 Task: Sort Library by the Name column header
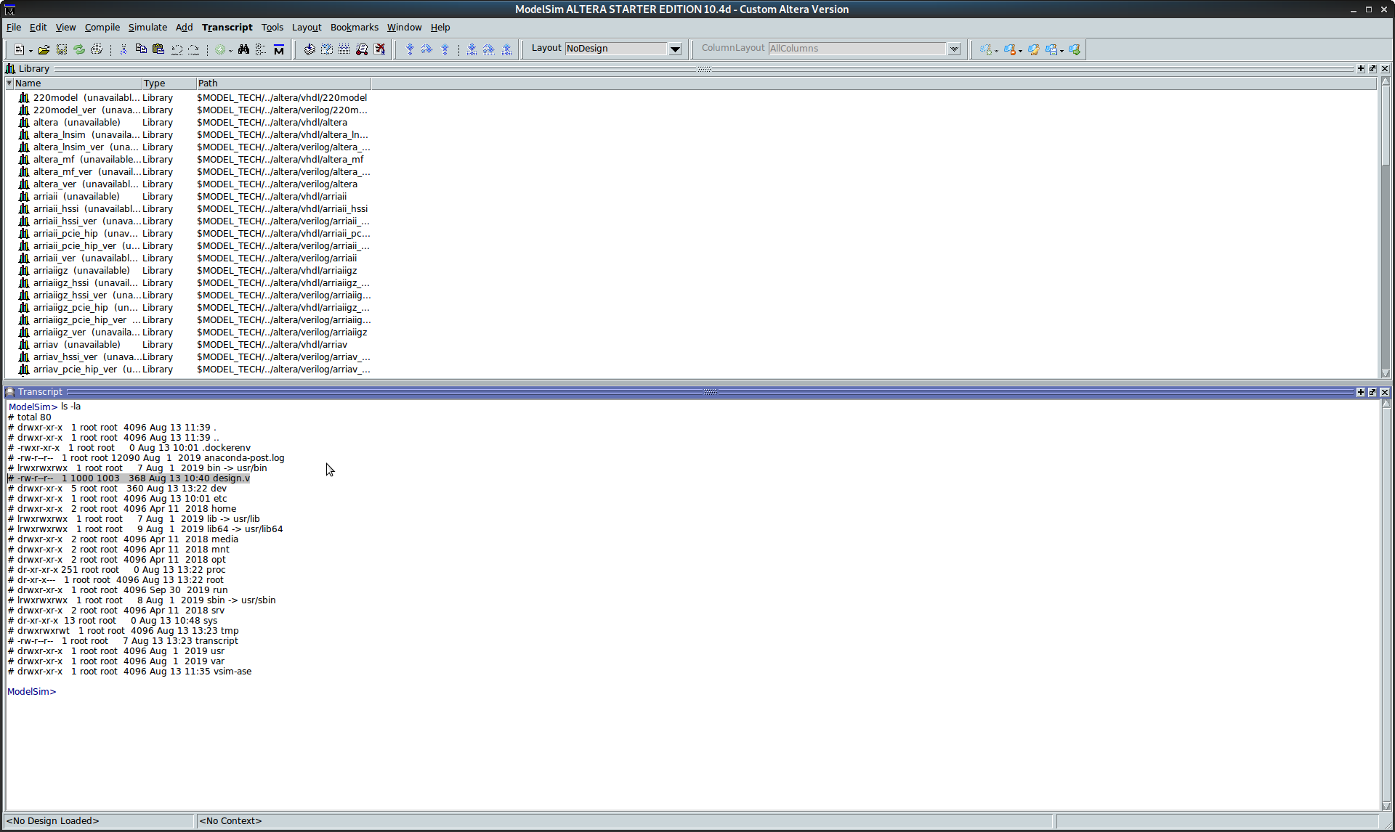click(x=77, y=83)
